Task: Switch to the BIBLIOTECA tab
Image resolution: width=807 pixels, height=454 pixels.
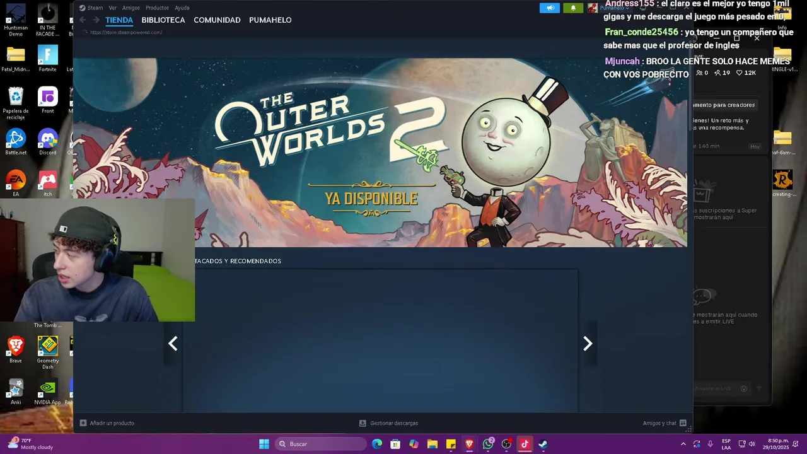Action: click(x=163, y=20)
